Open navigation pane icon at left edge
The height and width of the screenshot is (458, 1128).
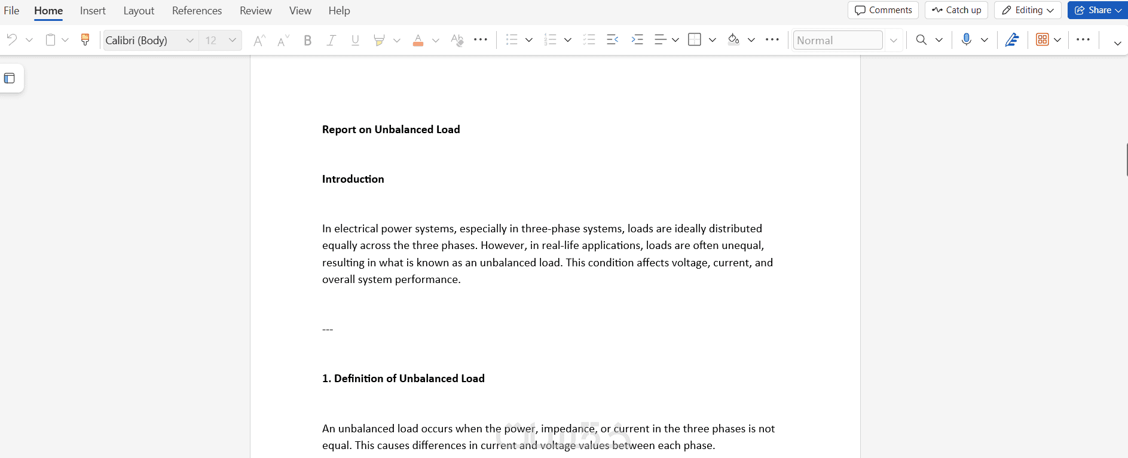tap(10, 78)
